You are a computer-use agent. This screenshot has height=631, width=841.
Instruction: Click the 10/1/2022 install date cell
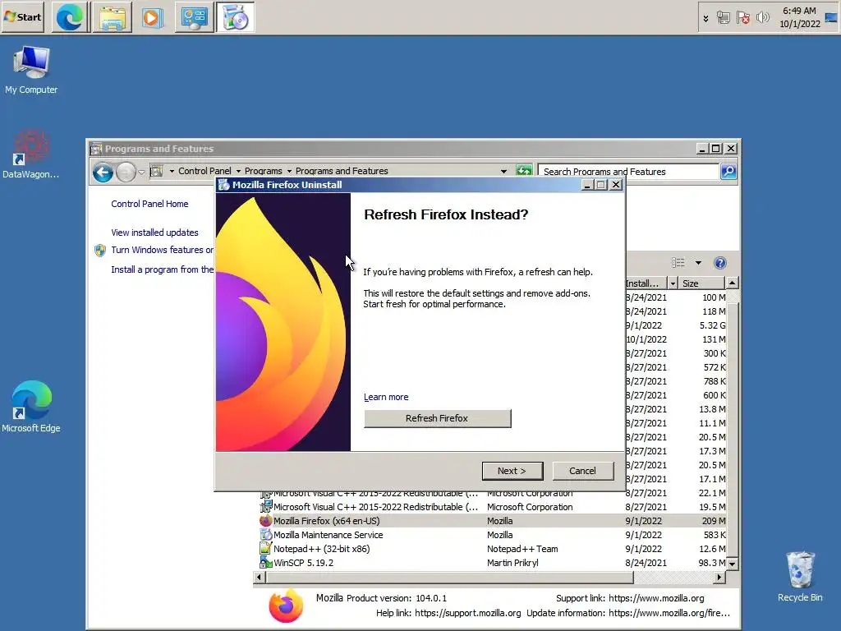[x=646, y=339]
